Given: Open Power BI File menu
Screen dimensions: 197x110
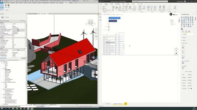Looking at the screenshot, I should 101,4.
